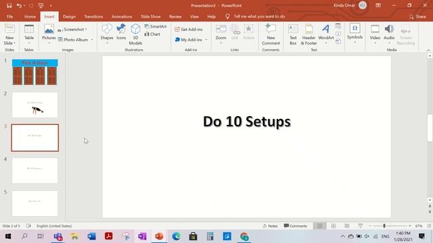Customize the Quick Access Toolbar dropdown
Screen dimensions: 433x243
click(51, 6)
